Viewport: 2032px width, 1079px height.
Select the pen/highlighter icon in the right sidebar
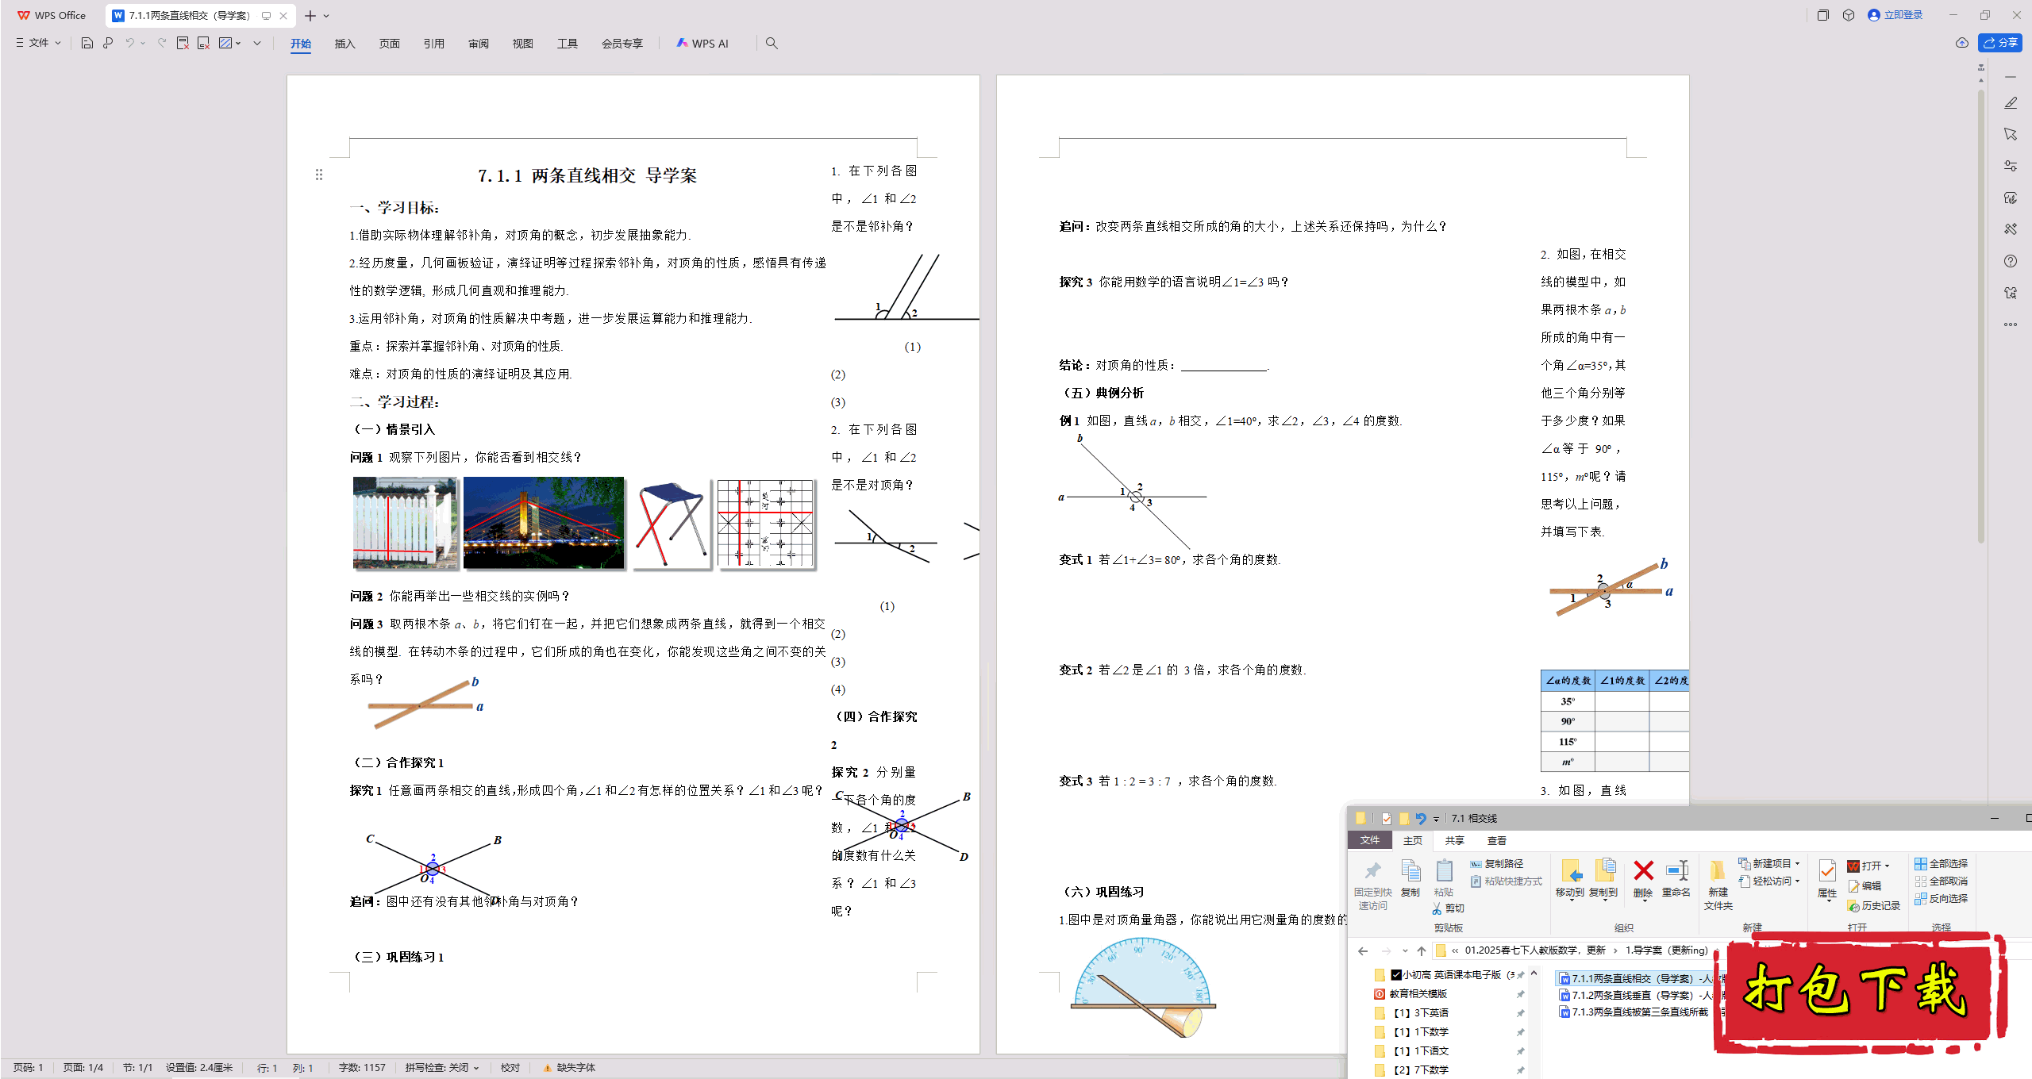tap(2011, 103)
